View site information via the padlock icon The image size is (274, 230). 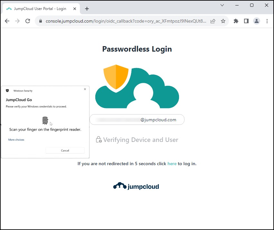[x=41, y=21]
